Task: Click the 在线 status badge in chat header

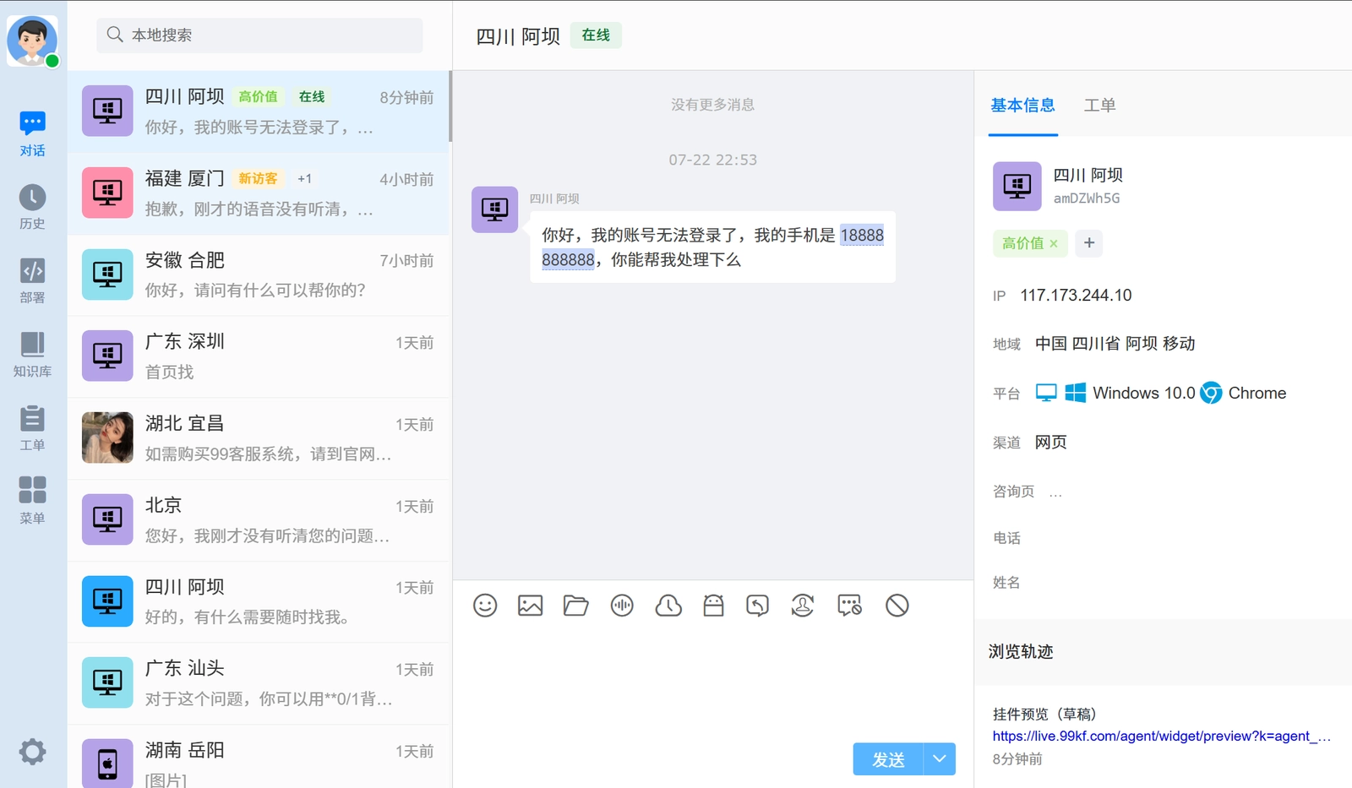Action: point(596,35)
